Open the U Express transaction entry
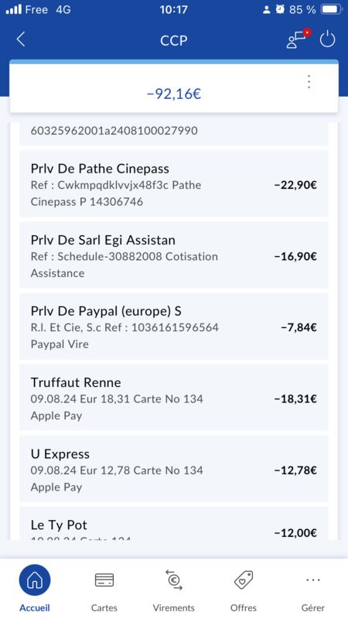Image resolution: width=348 pixels, height=619 pixels. click(174, 469)
